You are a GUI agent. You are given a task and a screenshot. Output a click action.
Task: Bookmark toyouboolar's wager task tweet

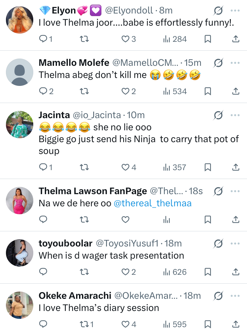(x=208, y=272)
